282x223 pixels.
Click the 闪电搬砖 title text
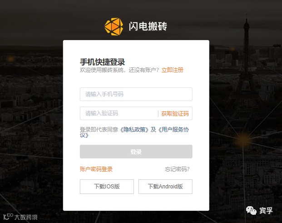[x=148, y=26]
